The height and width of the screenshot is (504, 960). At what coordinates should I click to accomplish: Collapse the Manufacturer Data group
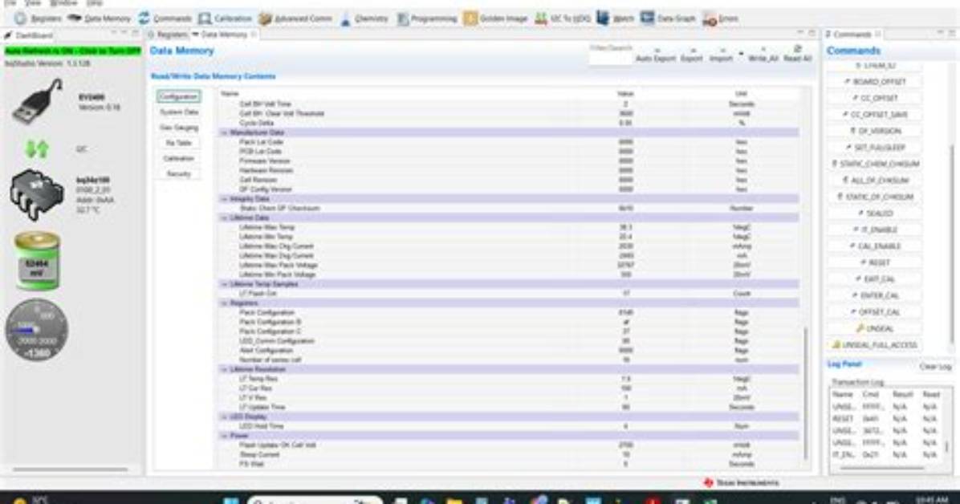225,133
